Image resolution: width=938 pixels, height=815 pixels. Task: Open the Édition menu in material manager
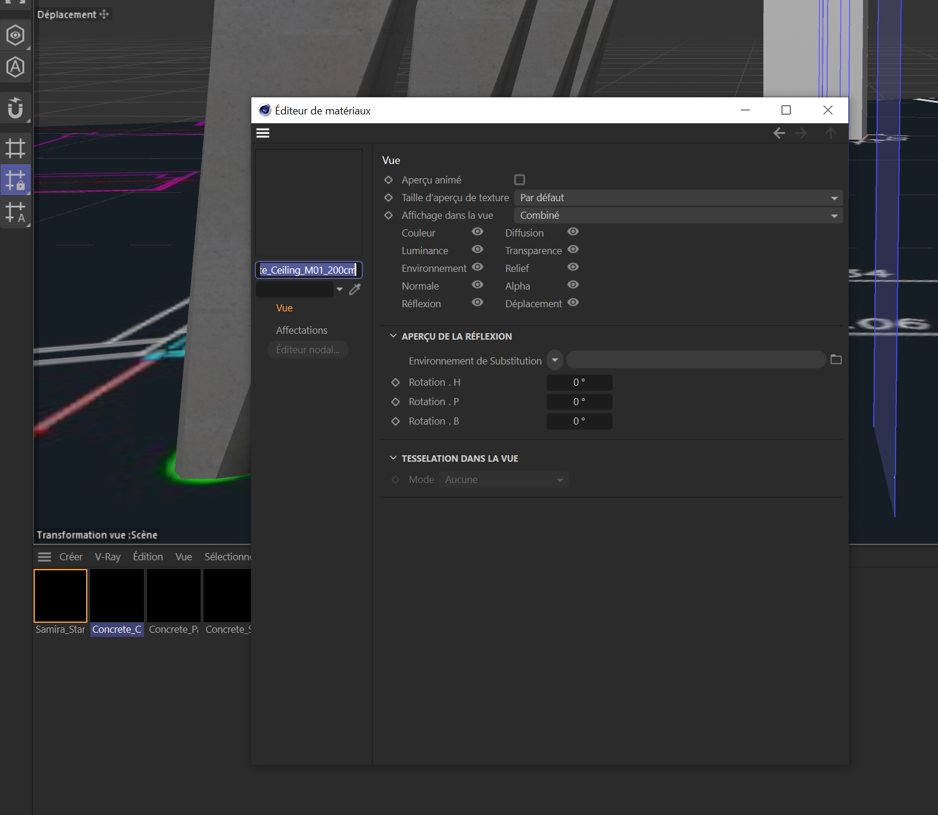point(148,557)
